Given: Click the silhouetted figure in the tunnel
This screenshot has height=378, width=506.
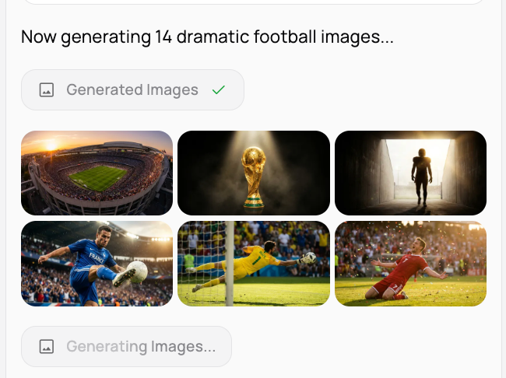Looking at the screenshot, I should (422, 177).
